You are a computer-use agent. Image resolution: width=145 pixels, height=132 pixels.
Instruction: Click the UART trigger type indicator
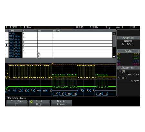point(118,27)
